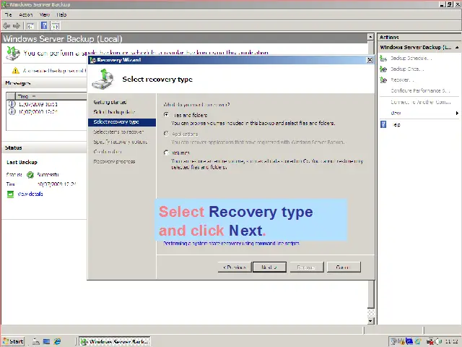Click the Help question mark icon in Actions pane
The width and height of the screenshot is (462, 347).
click(383, 124)
